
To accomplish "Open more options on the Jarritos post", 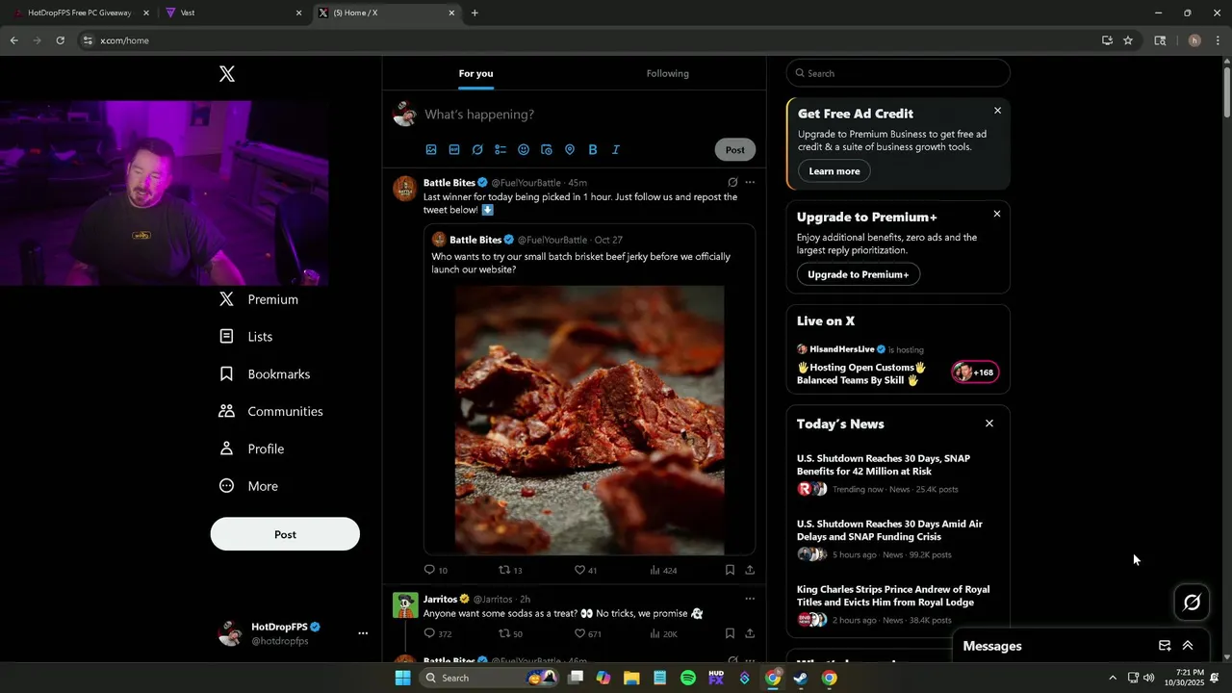I will point(750,599).
